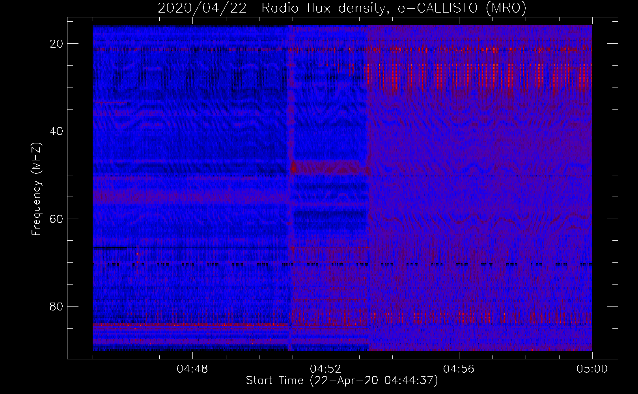638x394 pixels.
Task: Click the 05:00 time tick label
Action: [592, 369]
